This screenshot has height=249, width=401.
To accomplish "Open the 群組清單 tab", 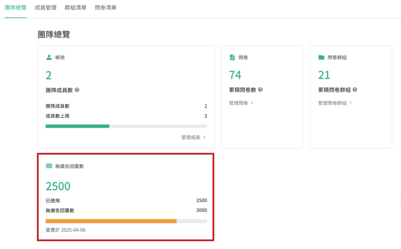I will click(x=76, y=7).
